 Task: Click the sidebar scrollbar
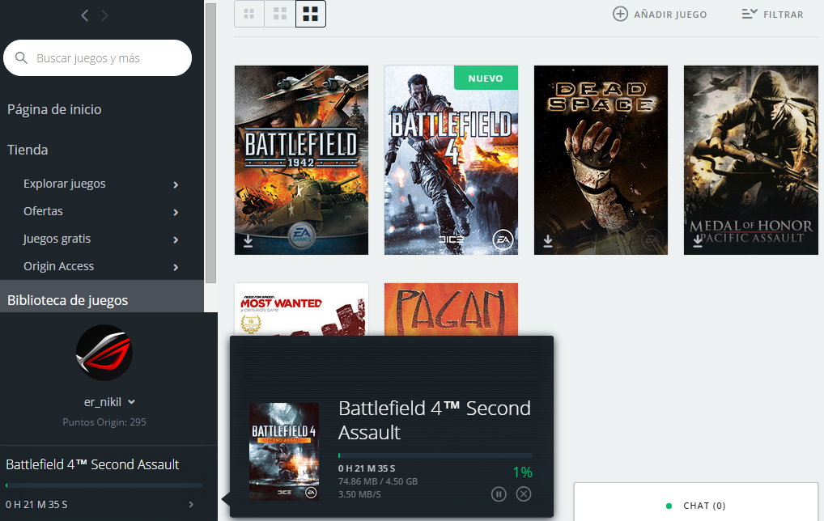(x=210, y=143)
